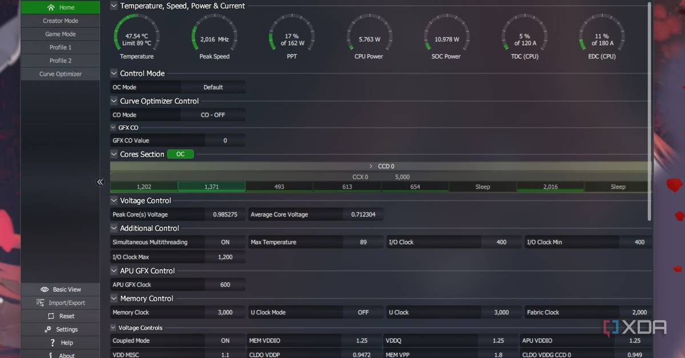The height and width of the screenshot is (358, 685).
Task: Click the green OC button in Cores Section
Action: [180, 154]
